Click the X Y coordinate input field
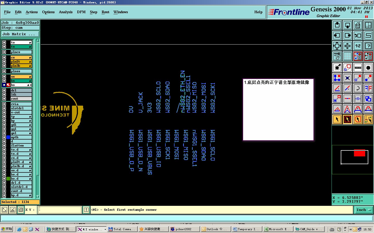The height and width of the screenshot is (233, 374). [60, 210]
